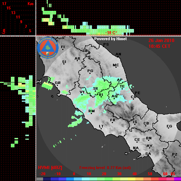Click the cyan swatch on the dBZ color bar
This screenshot has width=181, height=181.
click(85, 179)
